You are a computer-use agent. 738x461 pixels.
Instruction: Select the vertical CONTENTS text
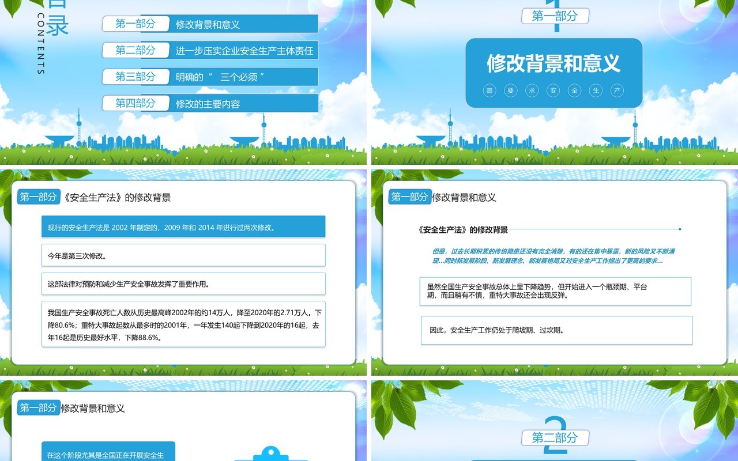coord(40,43)
